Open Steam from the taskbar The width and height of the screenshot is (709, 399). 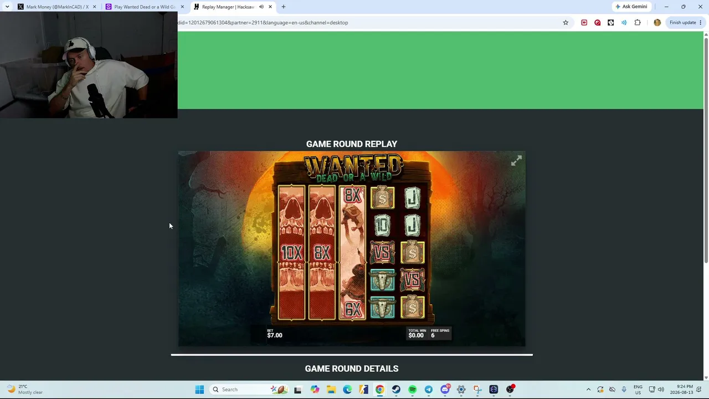pyautogui.click(x=396, y=390)
